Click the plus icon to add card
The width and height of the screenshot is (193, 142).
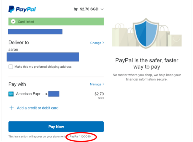pos(12,108)
